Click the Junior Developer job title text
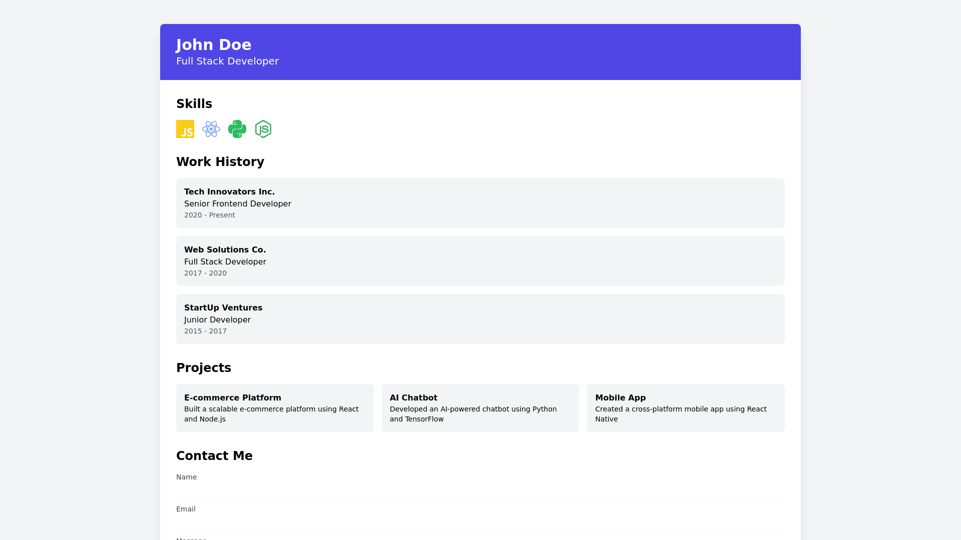This screenshot has width=961, height=540. [217, 320]
